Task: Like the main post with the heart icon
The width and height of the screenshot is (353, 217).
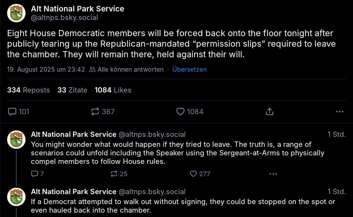Action: [180, 112]
